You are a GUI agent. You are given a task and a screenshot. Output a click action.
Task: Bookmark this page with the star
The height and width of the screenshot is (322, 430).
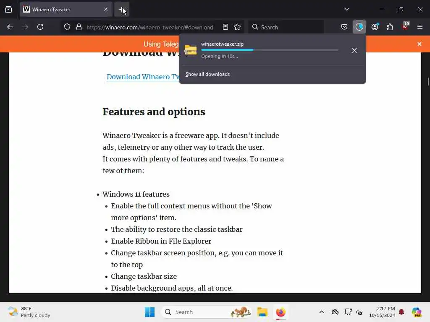pyautogui.click(x=237, y=27)
